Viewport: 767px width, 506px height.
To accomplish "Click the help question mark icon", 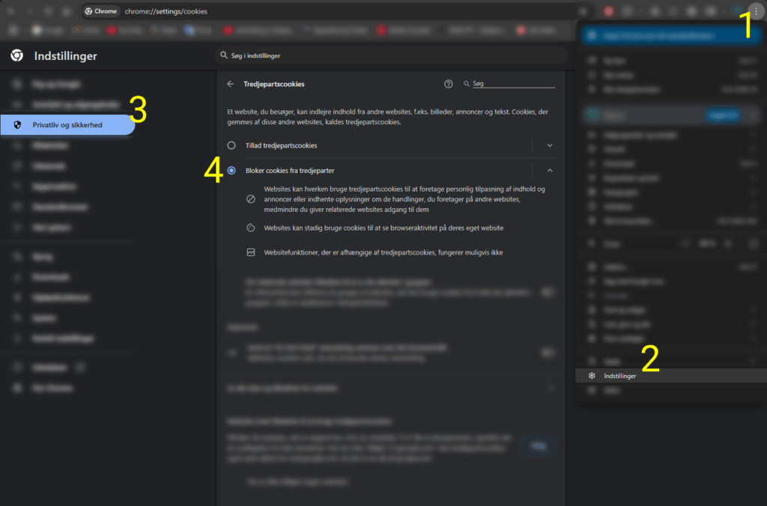I will (449, 85).
